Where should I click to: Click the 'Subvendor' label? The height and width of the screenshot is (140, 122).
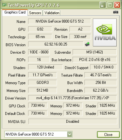[63, 52]
